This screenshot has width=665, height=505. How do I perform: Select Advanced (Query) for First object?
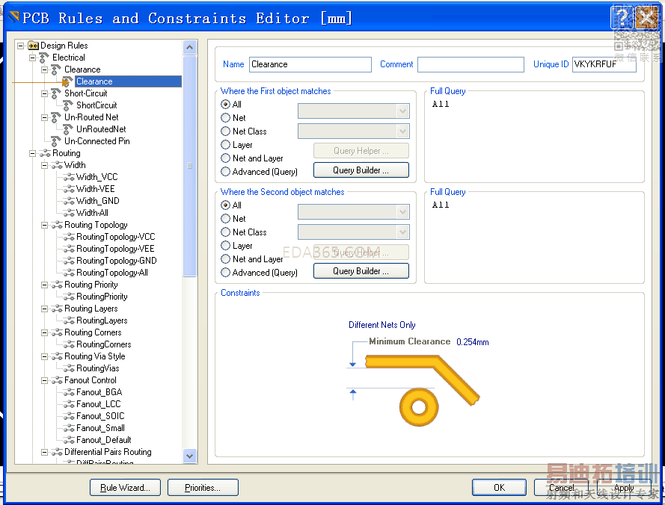click(226, 172)
